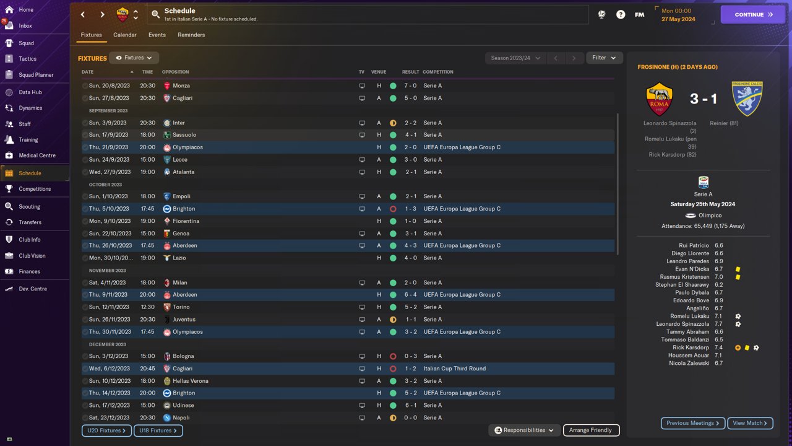Select the row circle for the Lazio fixture
The height and width of the screenshot is (446, 792).
(x=85, y=258)
